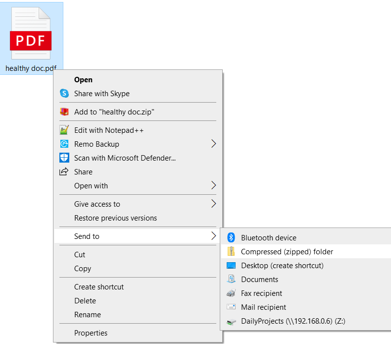
Task: Click the Bluetooth device icon
Action: [231, 238]
